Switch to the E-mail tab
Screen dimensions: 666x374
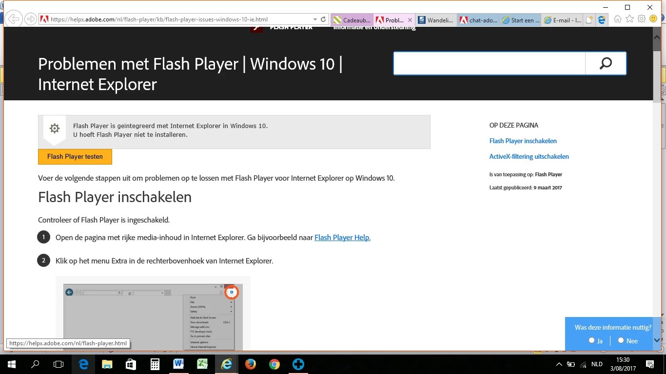[x=563, y=20]
